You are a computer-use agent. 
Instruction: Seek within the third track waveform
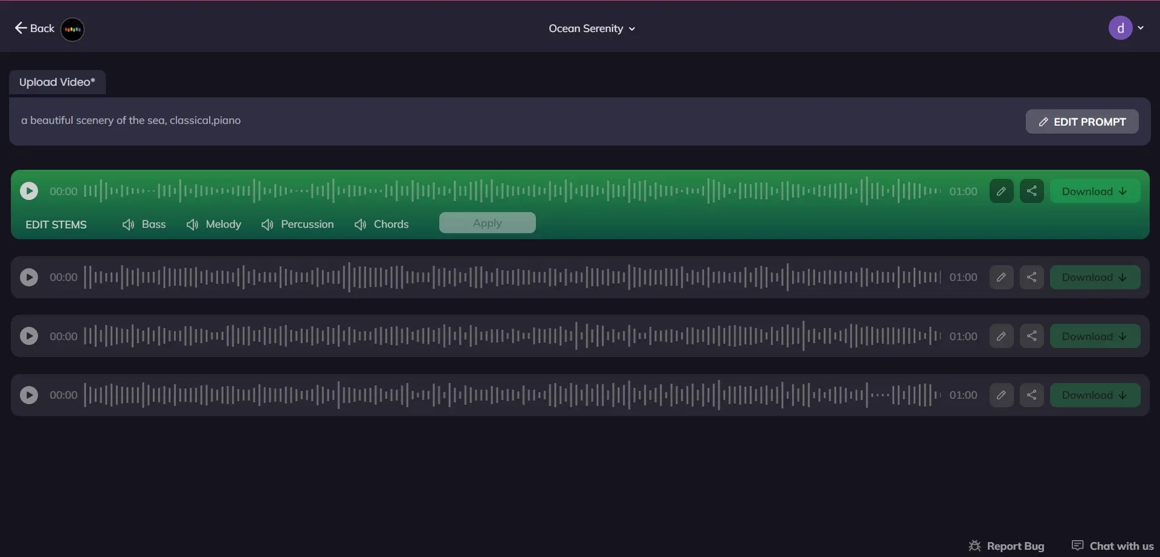coord(512,336)
